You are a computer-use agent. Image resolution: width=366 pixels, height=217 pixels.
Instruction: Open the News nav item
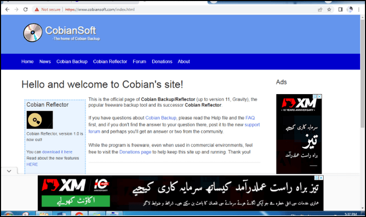click(45, 62)
